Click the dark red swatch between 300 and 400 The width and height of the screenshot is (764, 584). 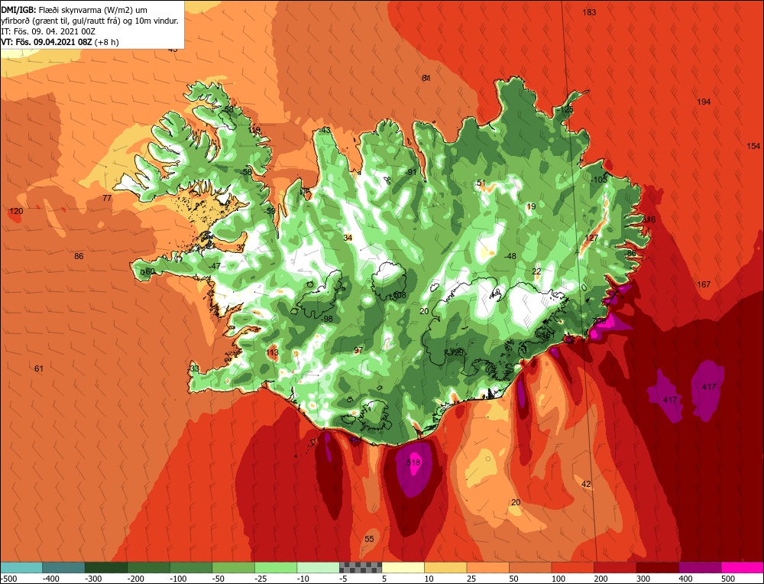coord(657,567)
